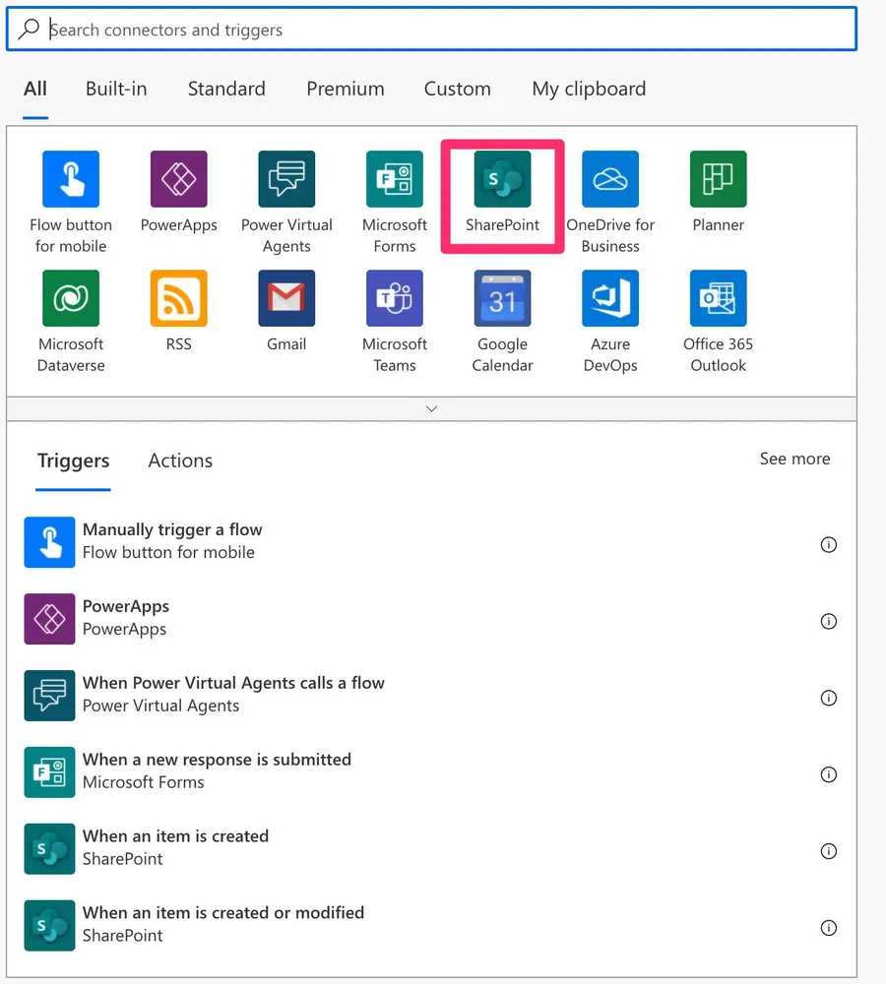Select the Microsoft Teams connector
The width and height of the screenshot is (886, 984).
coord(395,299)
